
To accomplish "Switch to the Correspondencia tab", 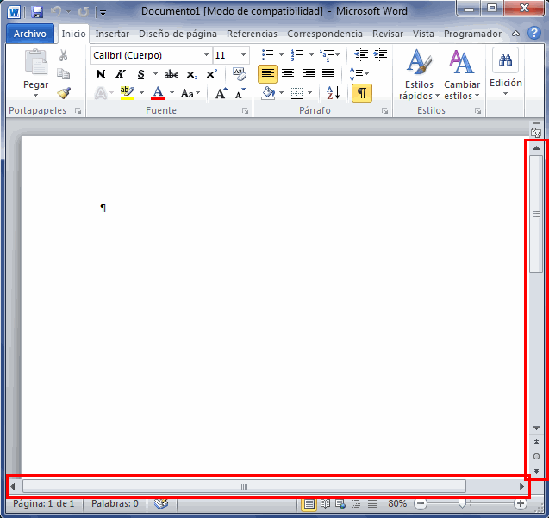I will [325, 34].
